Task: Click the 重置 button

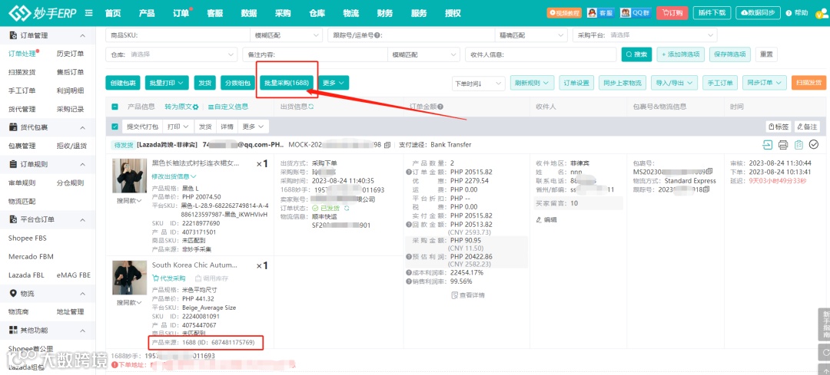Action: (766, 54)
